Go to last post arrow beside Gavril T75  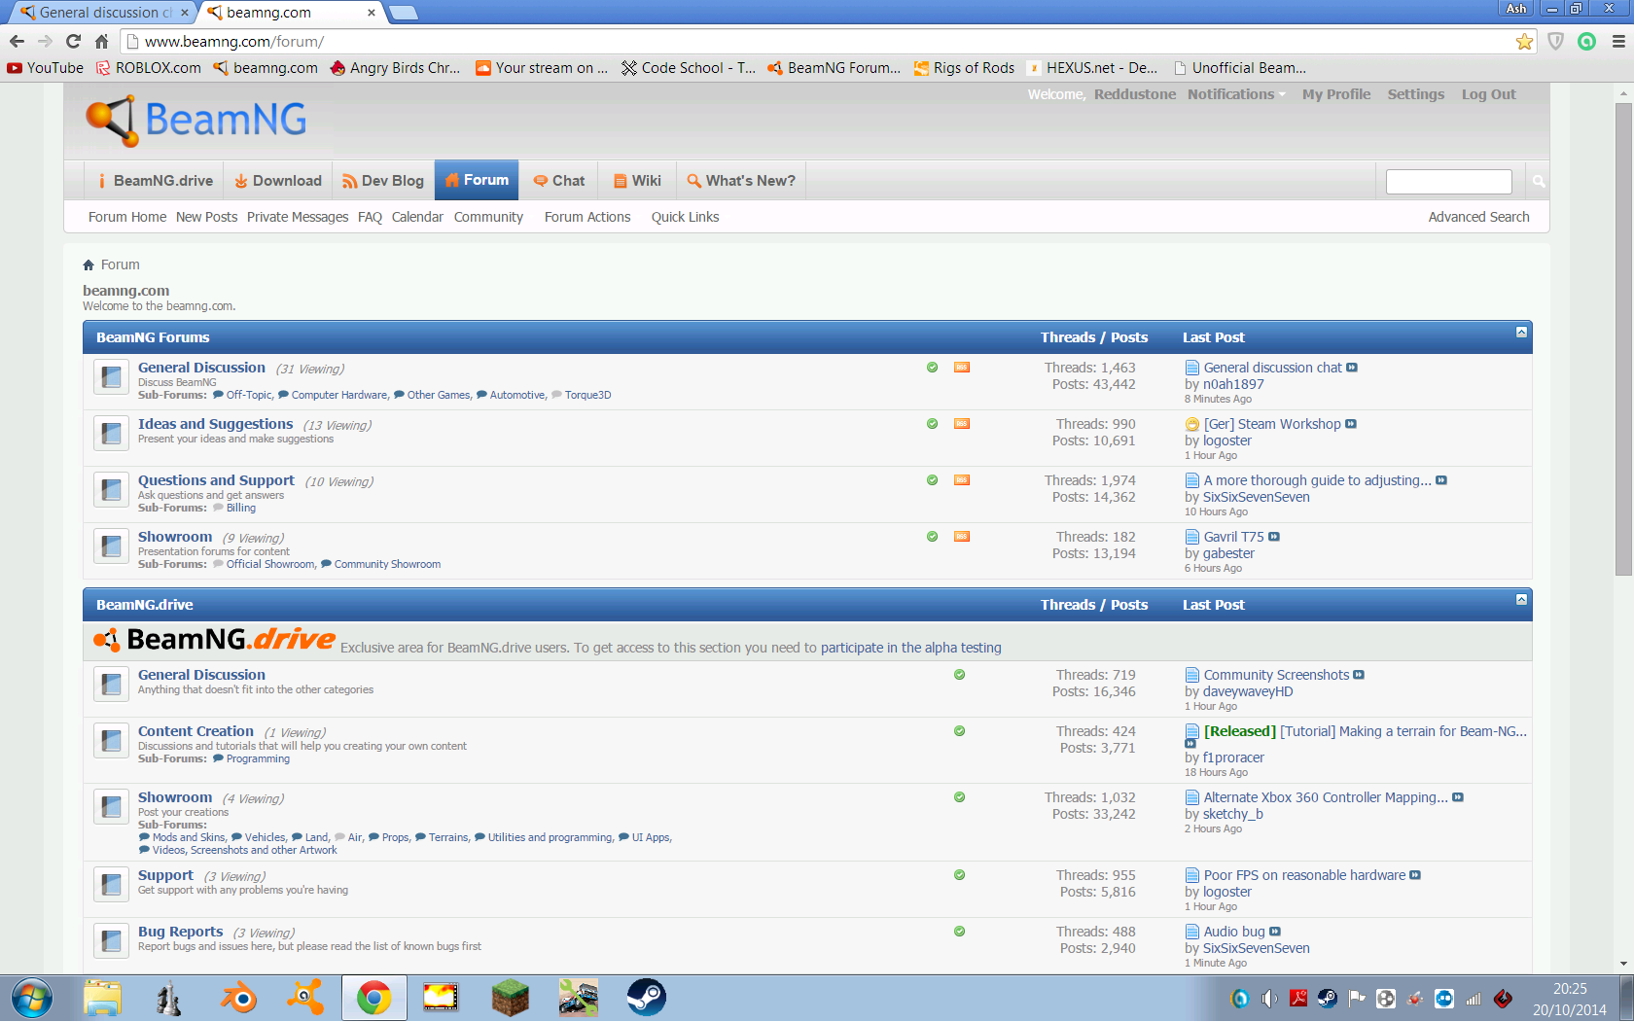tap(1274, 537)
